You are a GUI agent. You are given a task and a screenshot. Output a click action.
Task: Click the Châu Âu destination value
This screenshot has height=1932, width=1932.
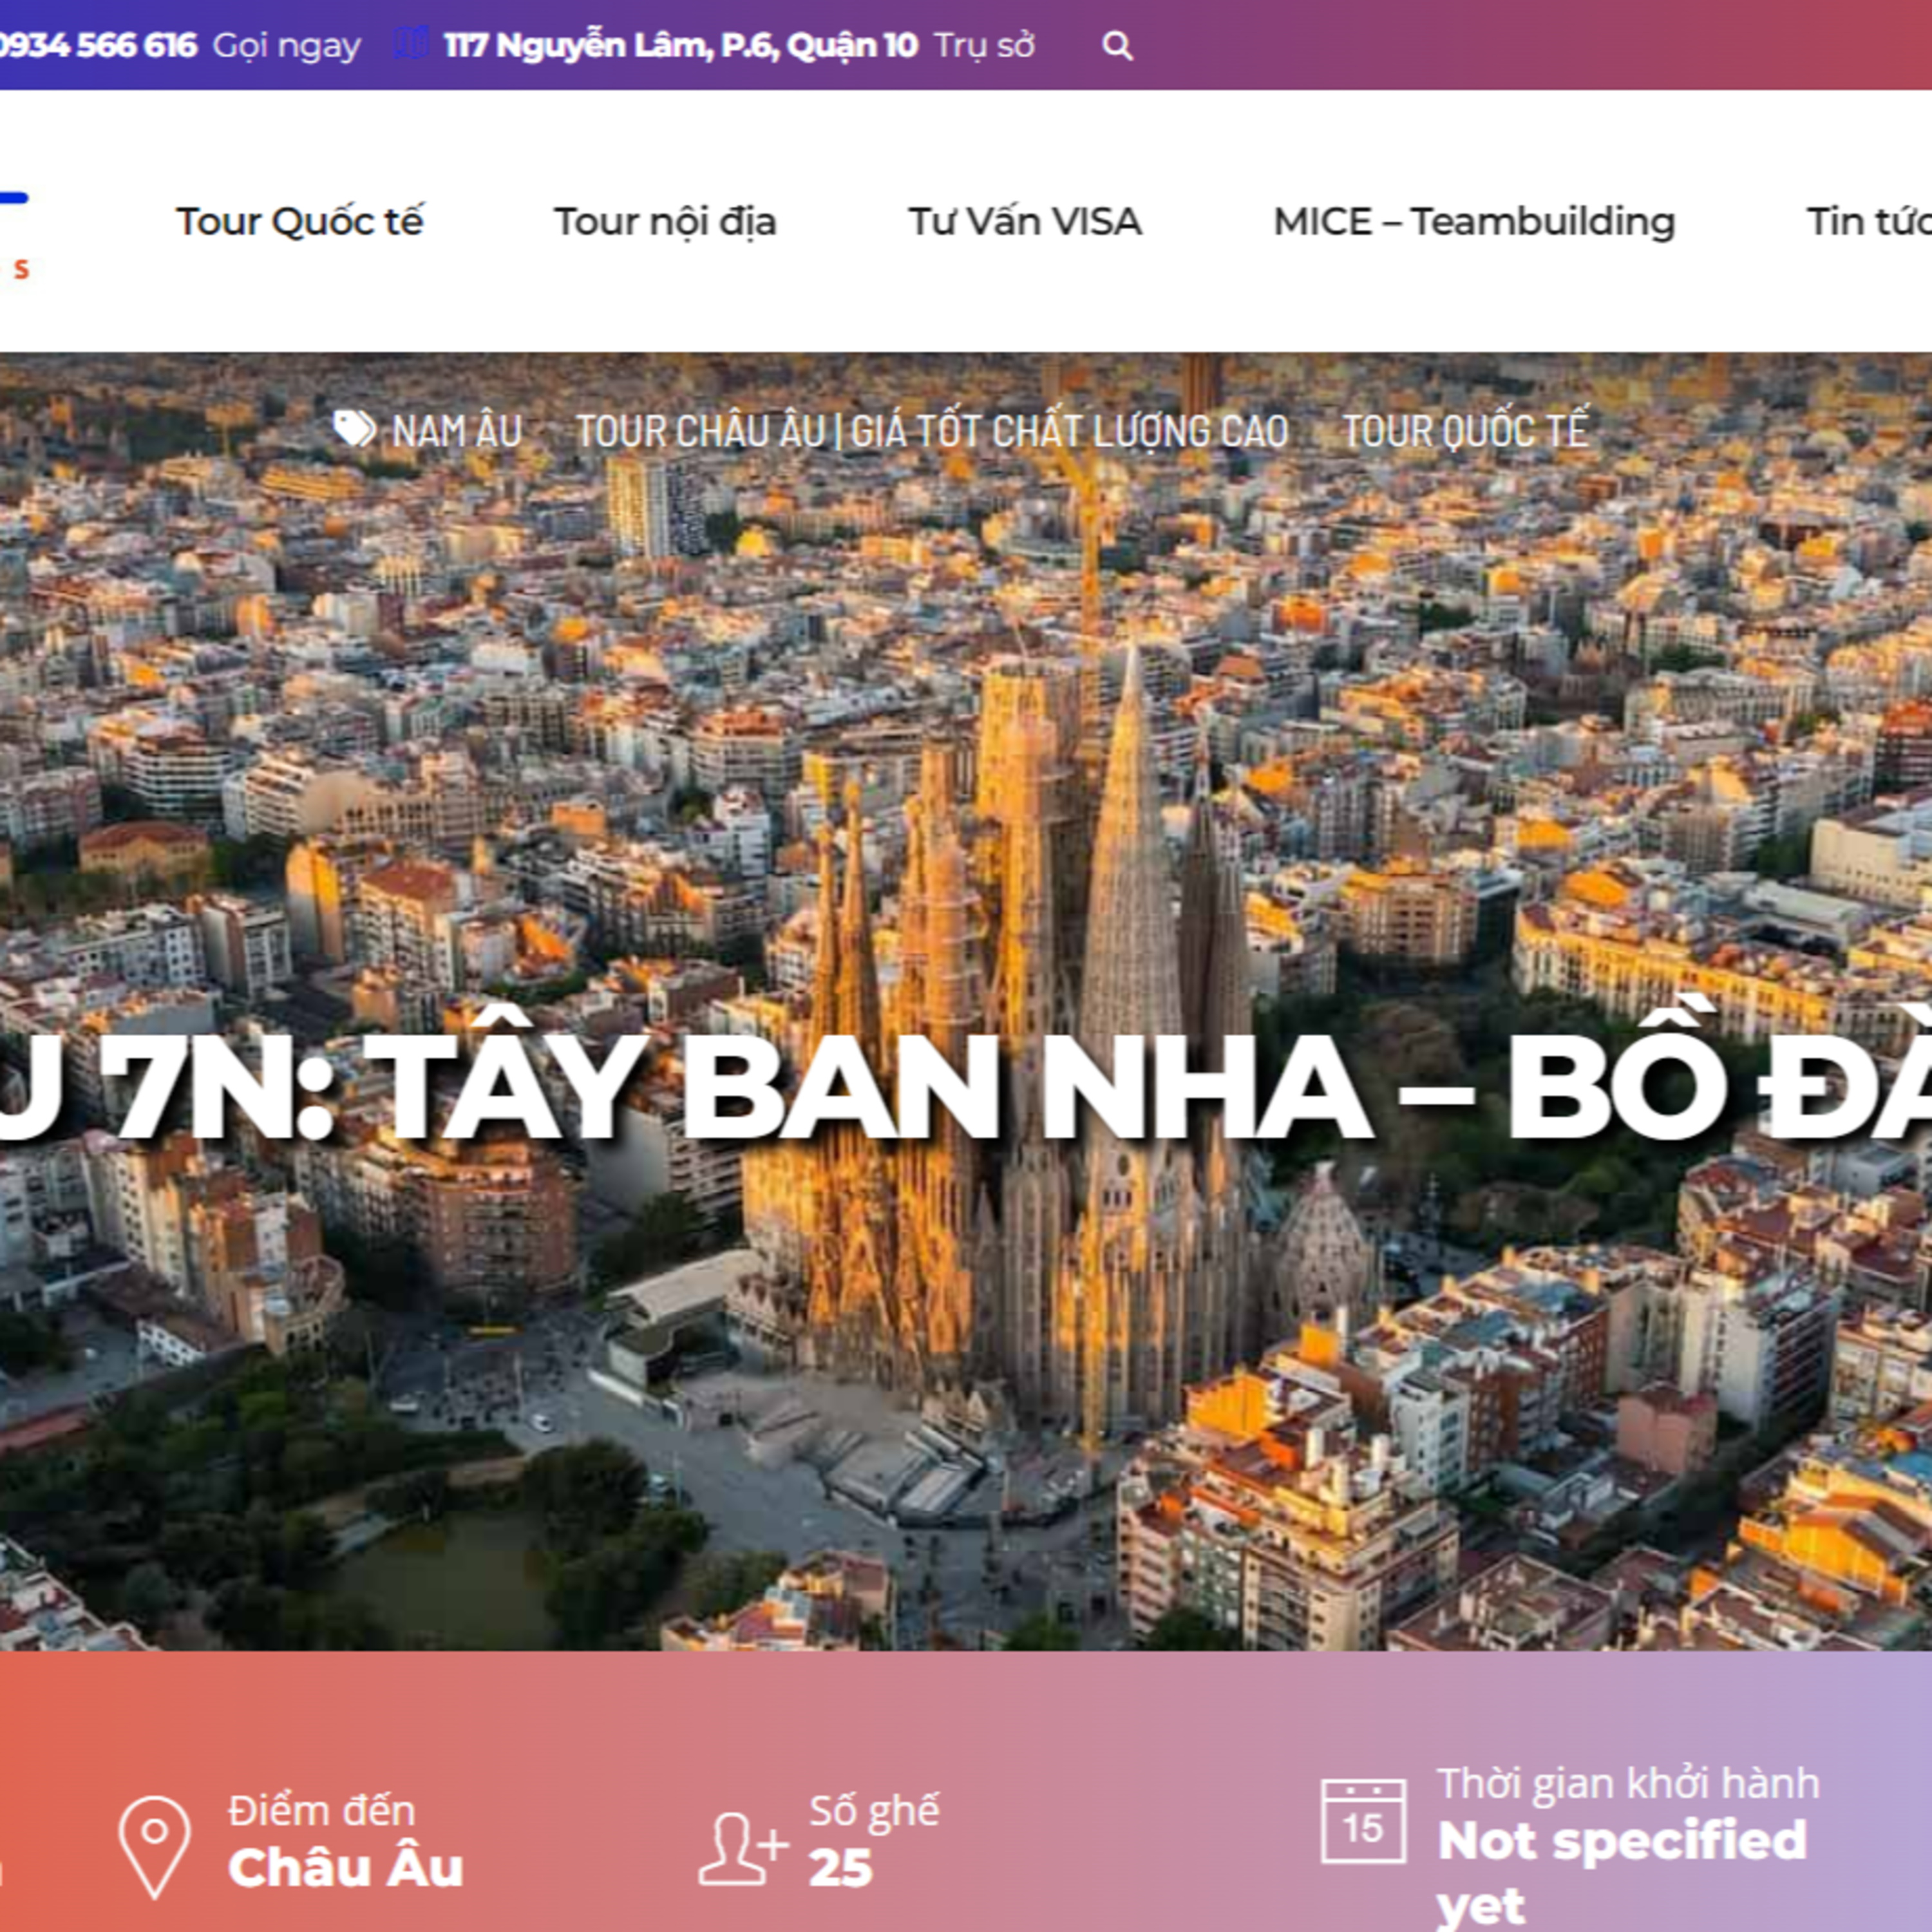346,1868
